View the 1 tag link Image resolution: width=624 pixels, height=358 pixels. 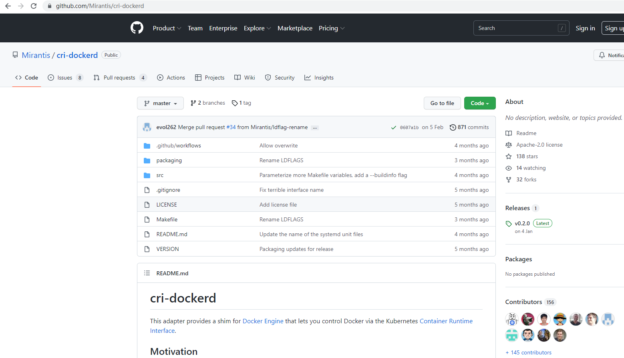tap(242, 103)
